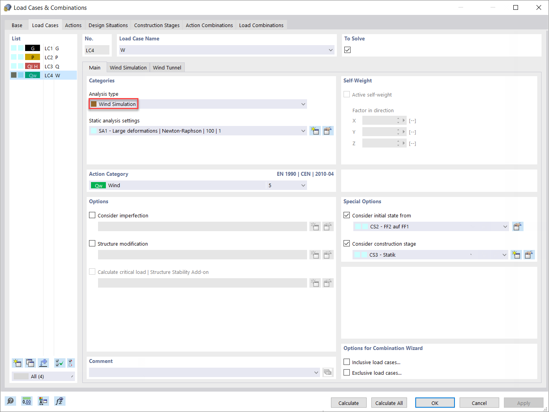This screenshot has height=412, width=549.
Task: Click the app icon in title bar
Action: [7, 7]
